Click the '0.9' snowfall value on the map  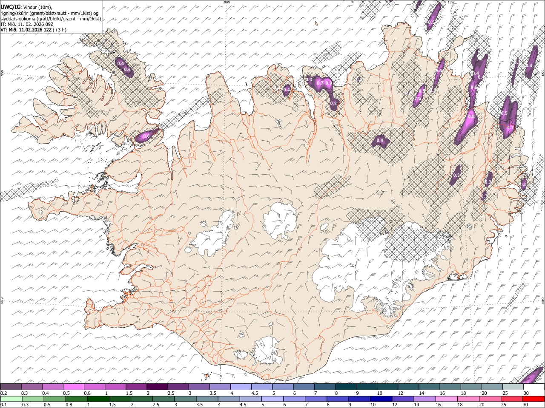tap(328, 83)
